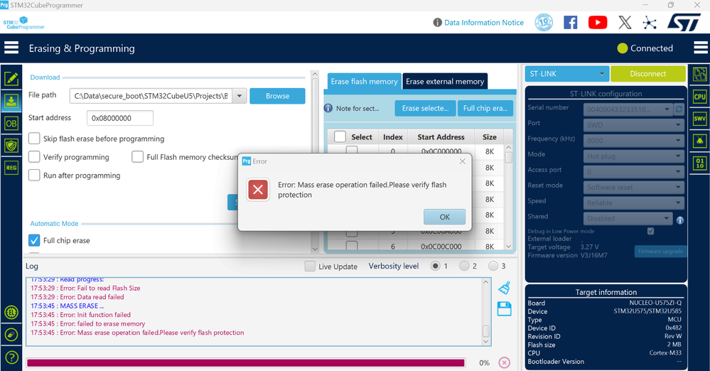The height and width of the screenshot is (371, 710).
Task: Select verbosity level 3 radio button
Action: coord(493,266)
